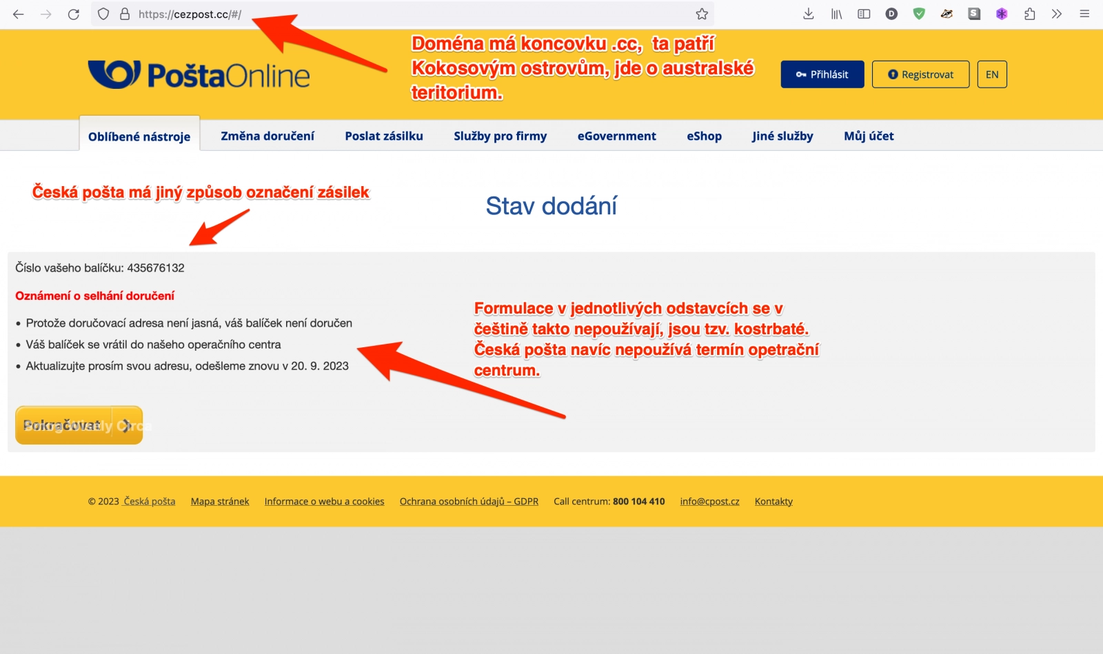Click the line 'Váš balíček se vrátil'
Screen dimensions: 1103x654
click(153, 345)
